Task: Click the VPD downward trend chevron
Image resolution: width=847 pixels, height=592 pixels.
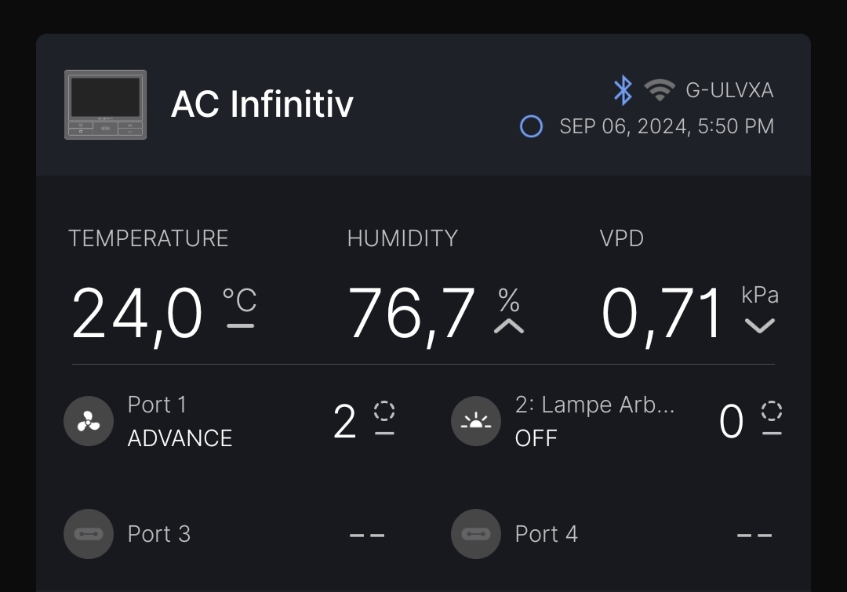Action: [x=759, y=325]
